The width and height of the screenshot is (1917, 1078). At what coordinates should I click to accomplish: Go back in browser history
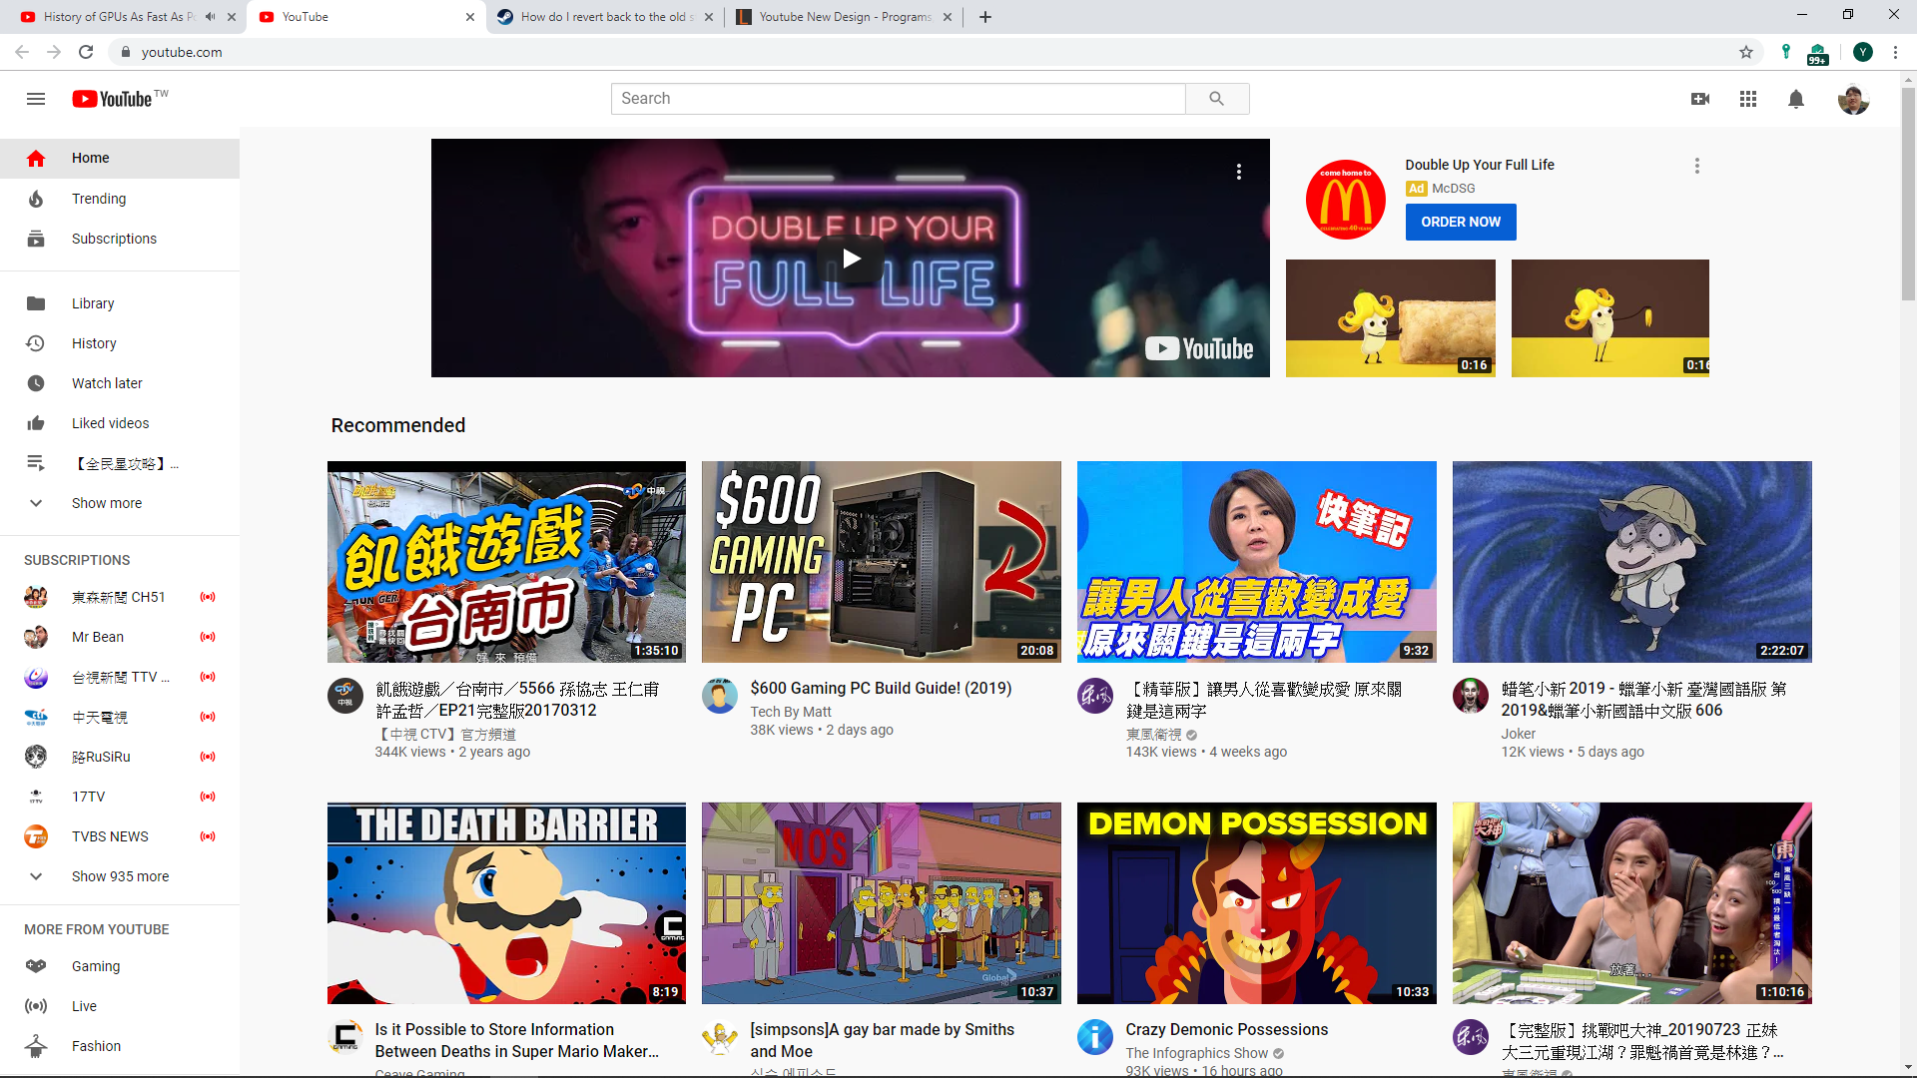click(x=22, y=52)
